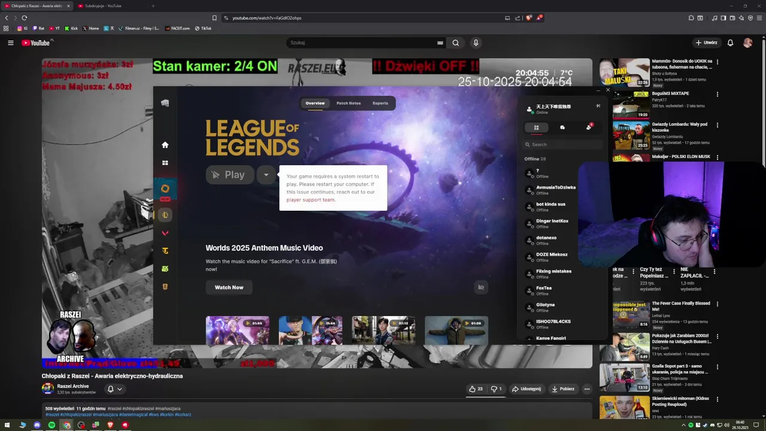Click the Patch Notes tab in the video
The width and height of the screenshot is (766, 431).
point(348,103)
